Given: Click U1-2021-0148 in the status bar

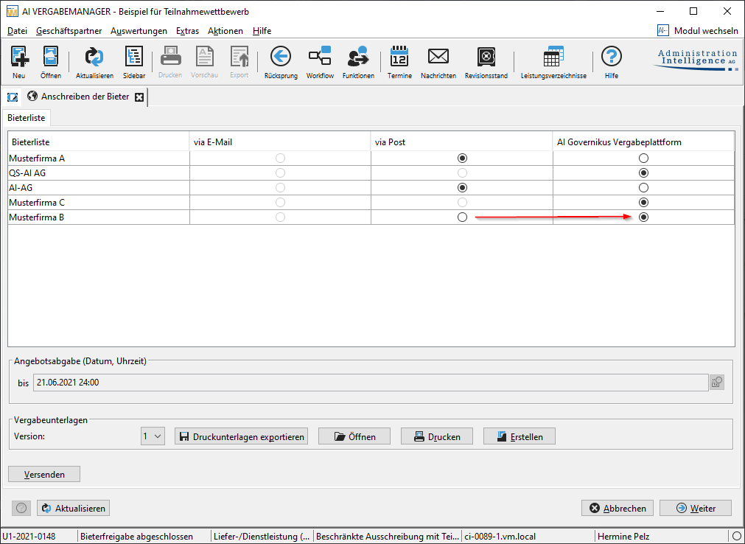Looking at the screenshot, I should coord(29,537).
